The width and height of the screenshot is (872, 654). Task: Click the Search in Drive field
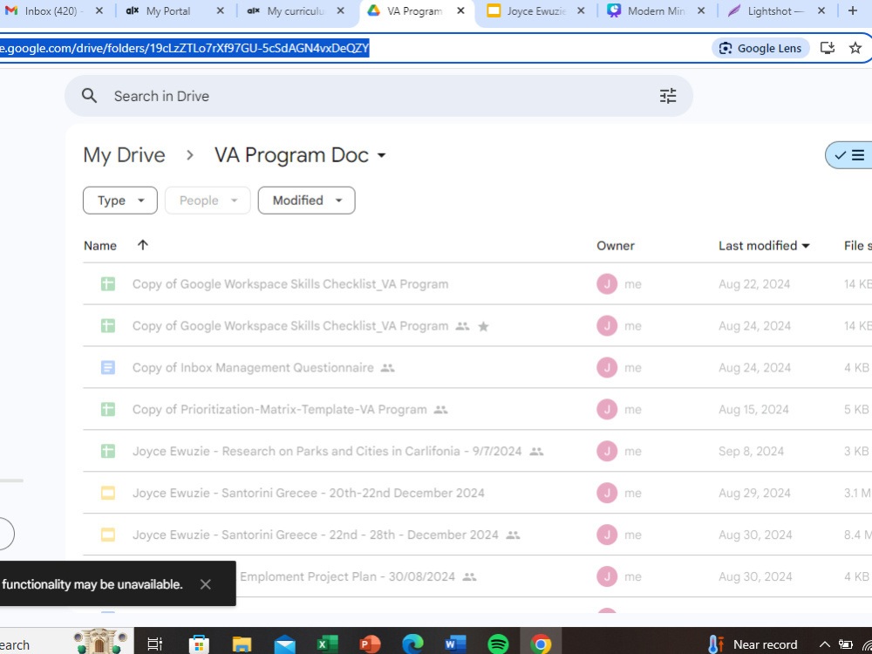coord(378,96)
